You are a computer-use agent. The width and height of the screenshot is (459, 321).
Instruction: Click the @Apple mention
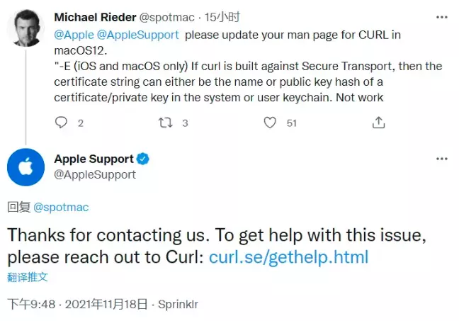(x=74, y=35)
